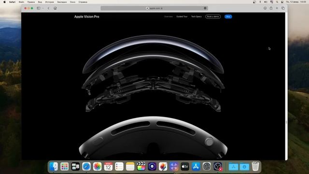309x174 pixels.
Task: Click the Home button in Safari toolbar
Action: click(x=55, y=8)
